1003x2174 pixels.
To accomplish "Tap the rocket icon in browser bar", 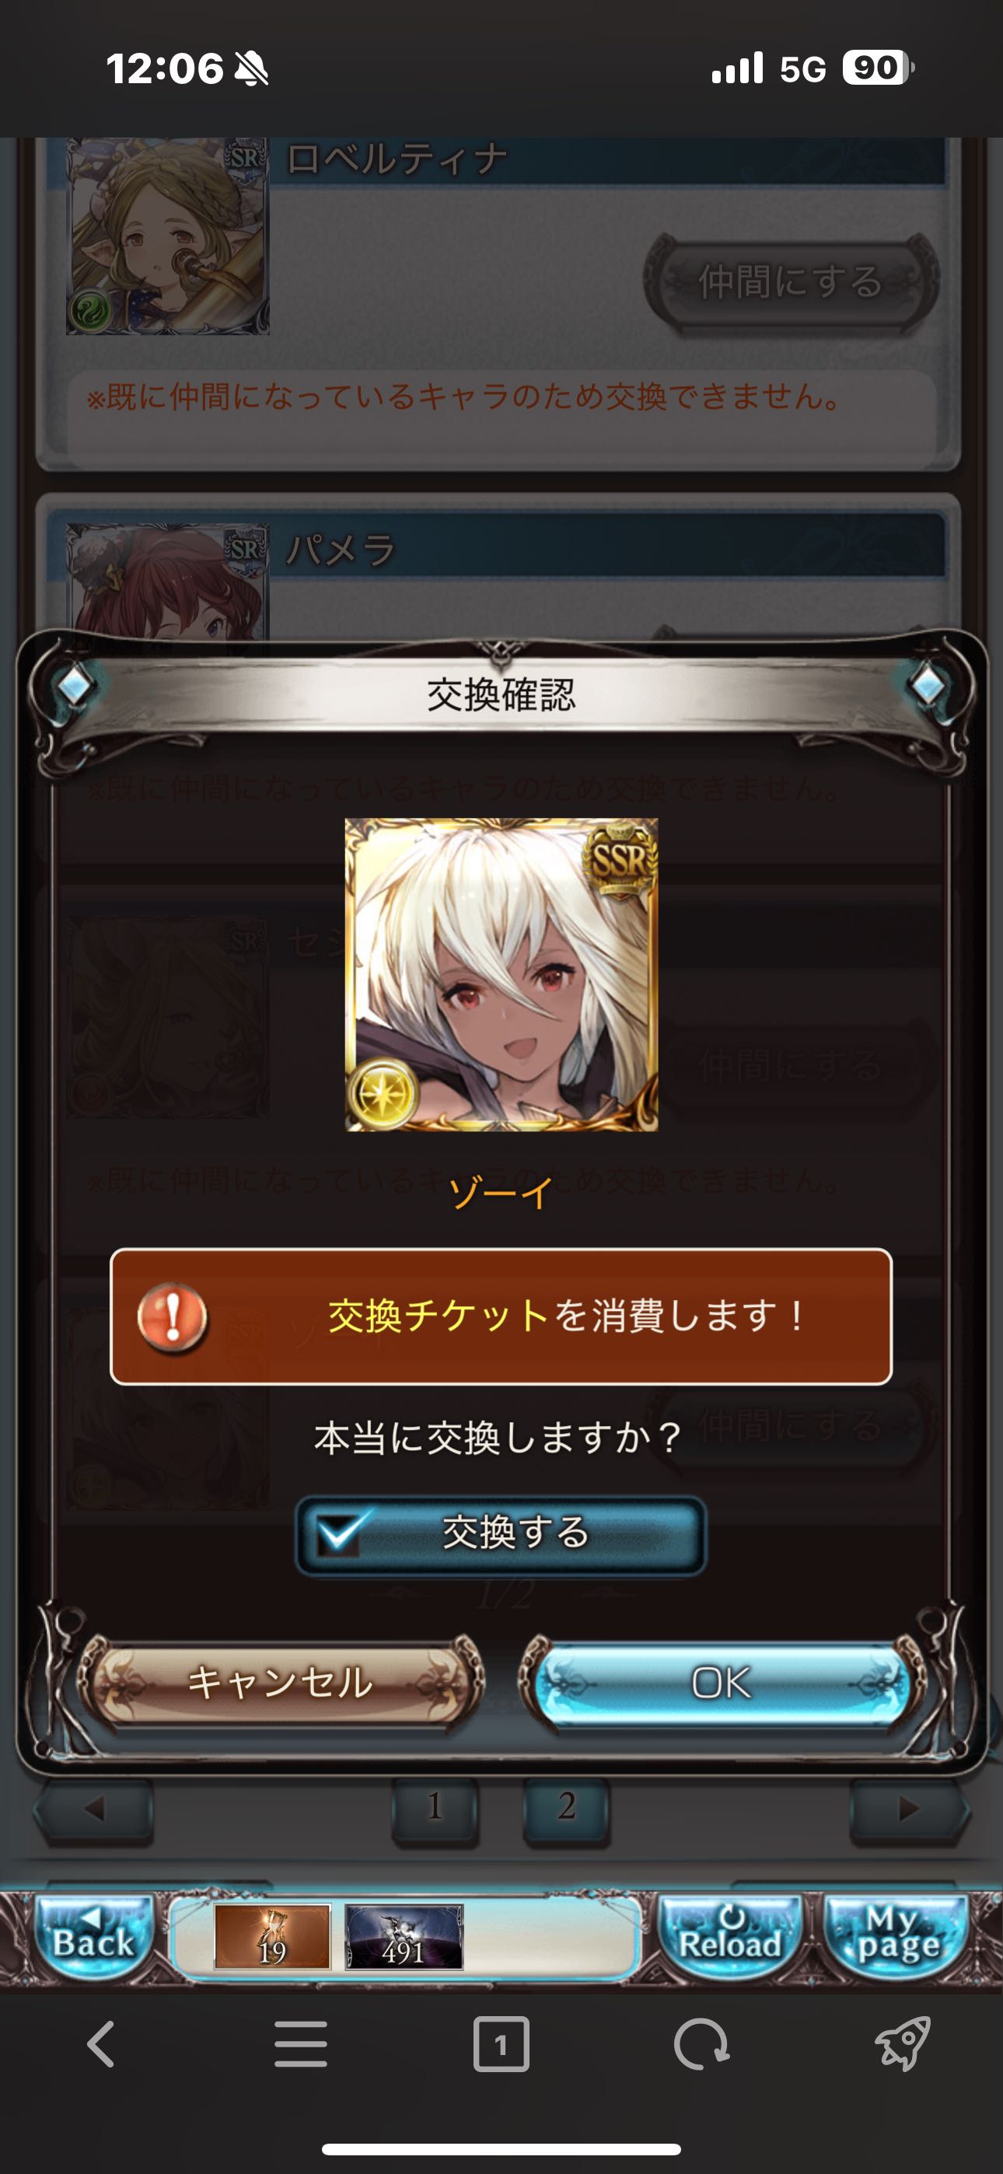I will pos(902,2044).
